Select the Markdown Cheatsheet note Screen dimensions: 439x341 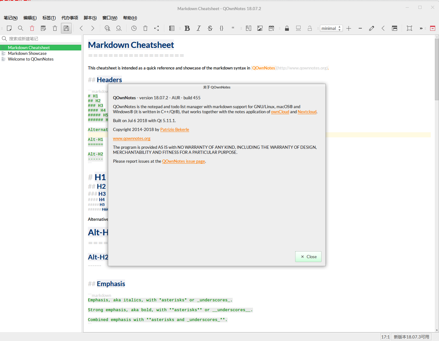click(41, 48)
